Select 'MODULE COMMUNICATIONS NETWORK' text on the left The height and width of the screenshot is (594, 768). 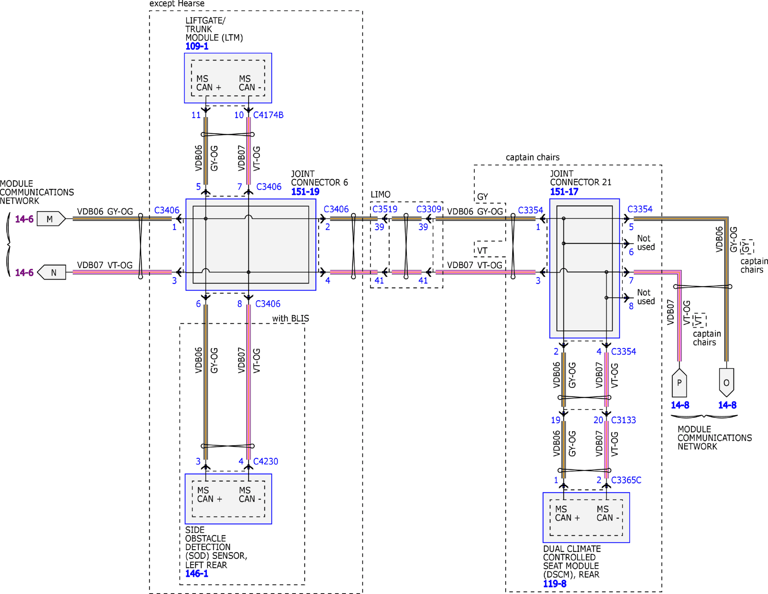click(x=37, y=192)
